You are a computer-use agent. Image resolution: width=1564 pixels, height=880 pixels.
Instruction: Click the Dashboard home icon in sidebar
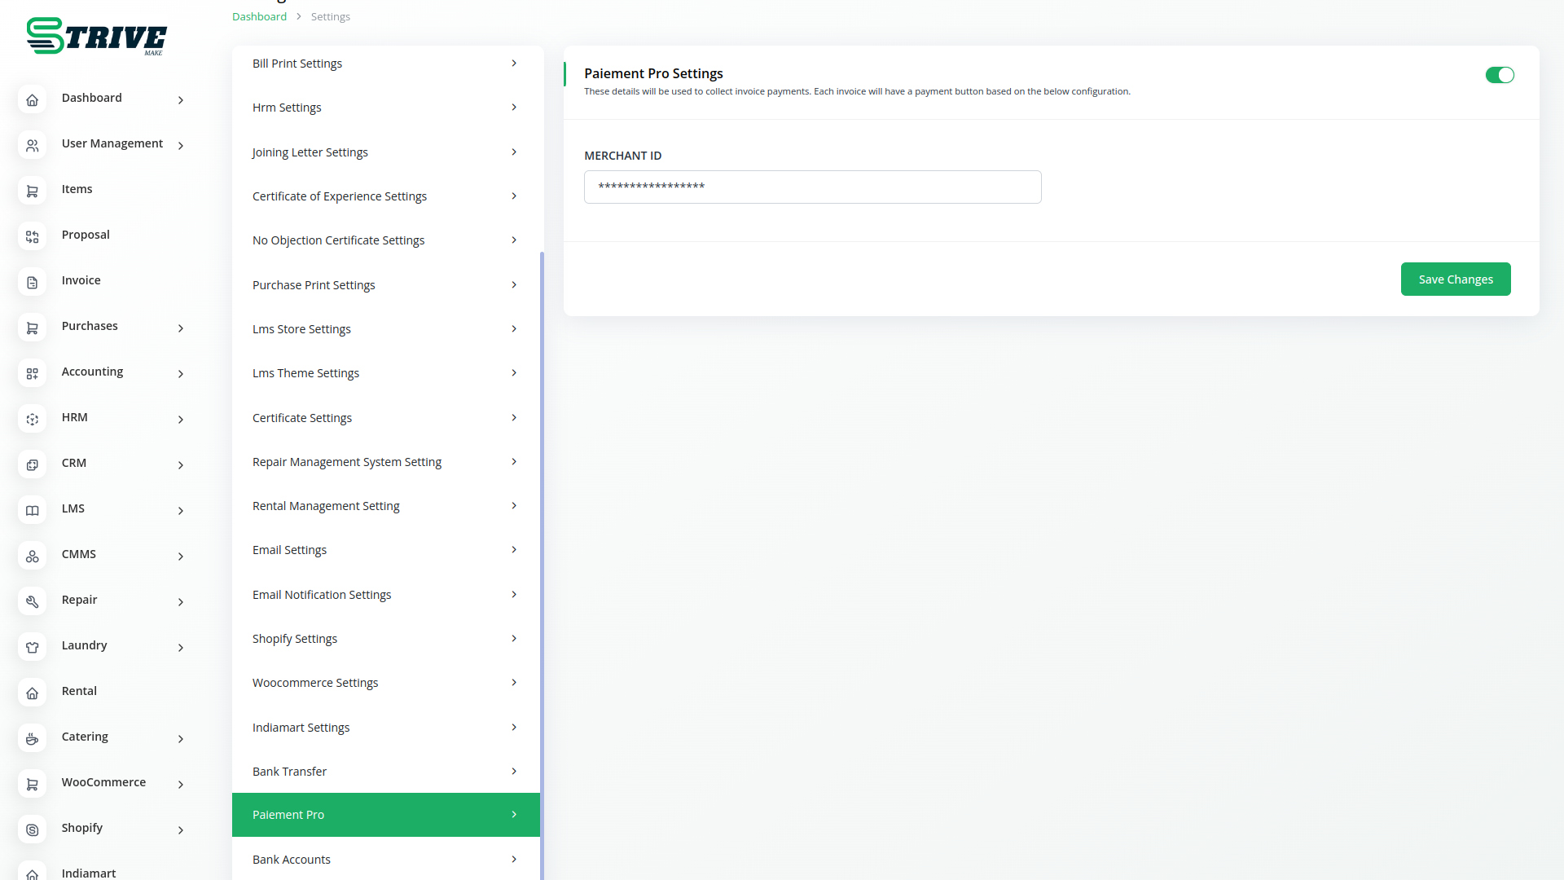[32, 100]
